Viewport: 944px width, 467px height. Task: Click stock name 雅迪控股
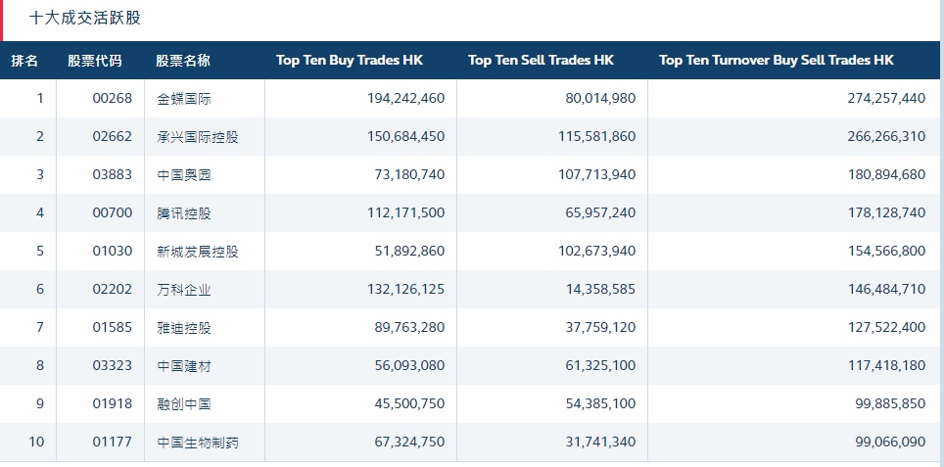pos(184,328)
